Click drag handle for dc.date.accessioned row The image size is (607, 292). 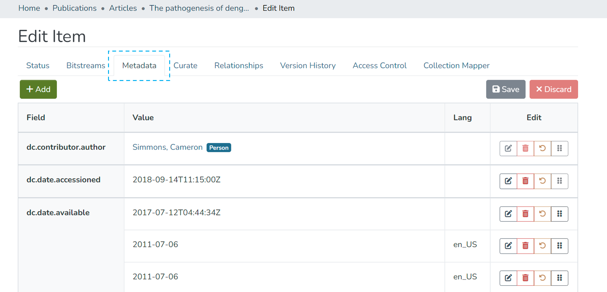coord(559,181)
